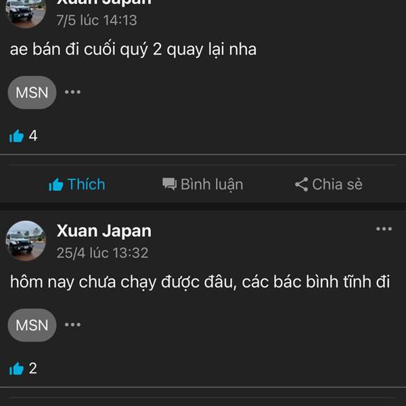Open MSN tag on first post
This screenshot has height=406, width=406.
[32, 93]
